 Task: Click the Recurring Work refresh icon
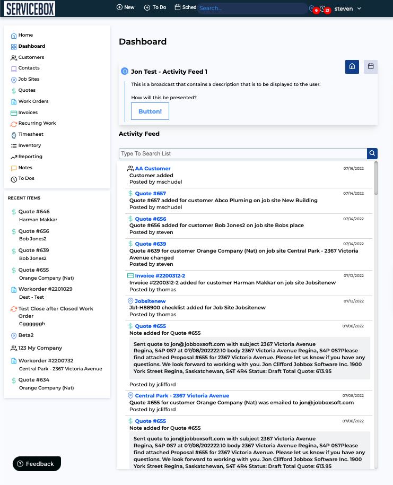click(x=14, y=124)
